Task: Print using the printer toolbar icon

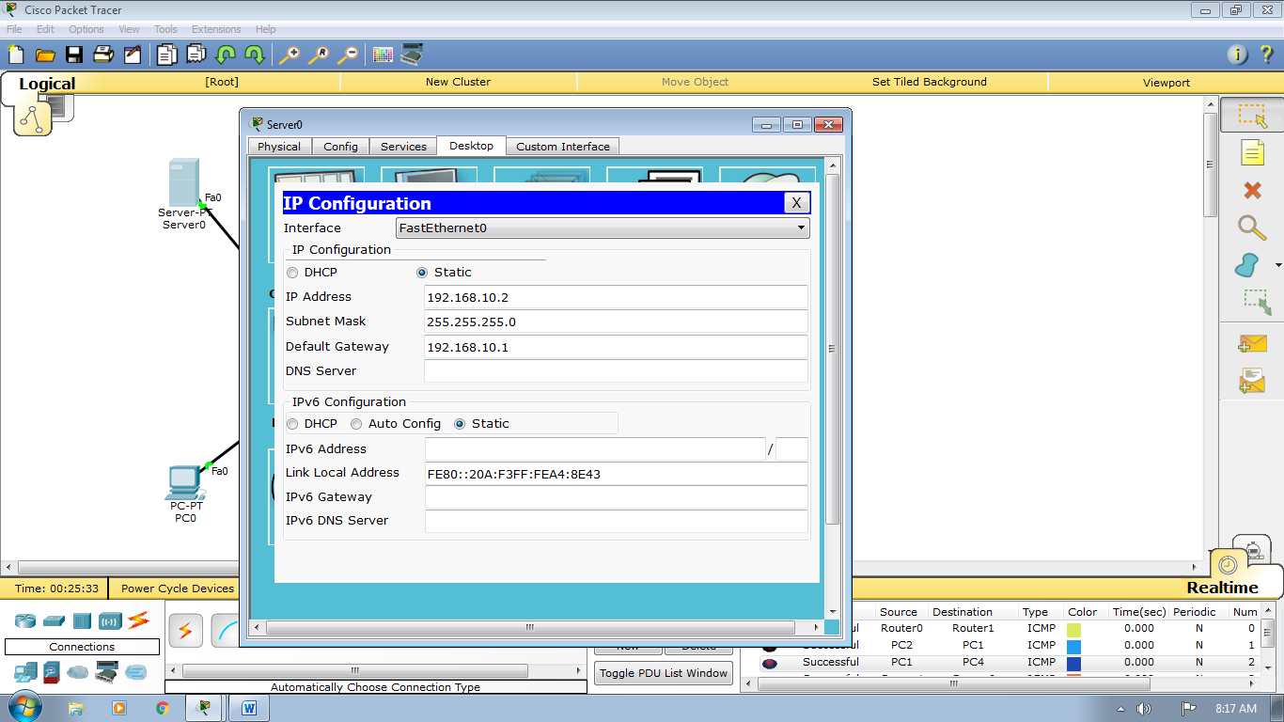Action: point(102,54)
